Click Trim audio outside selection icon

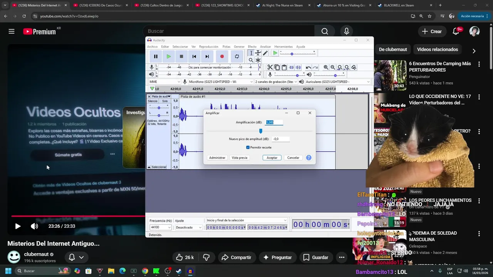pyautogui.click(x=292, y=67)
